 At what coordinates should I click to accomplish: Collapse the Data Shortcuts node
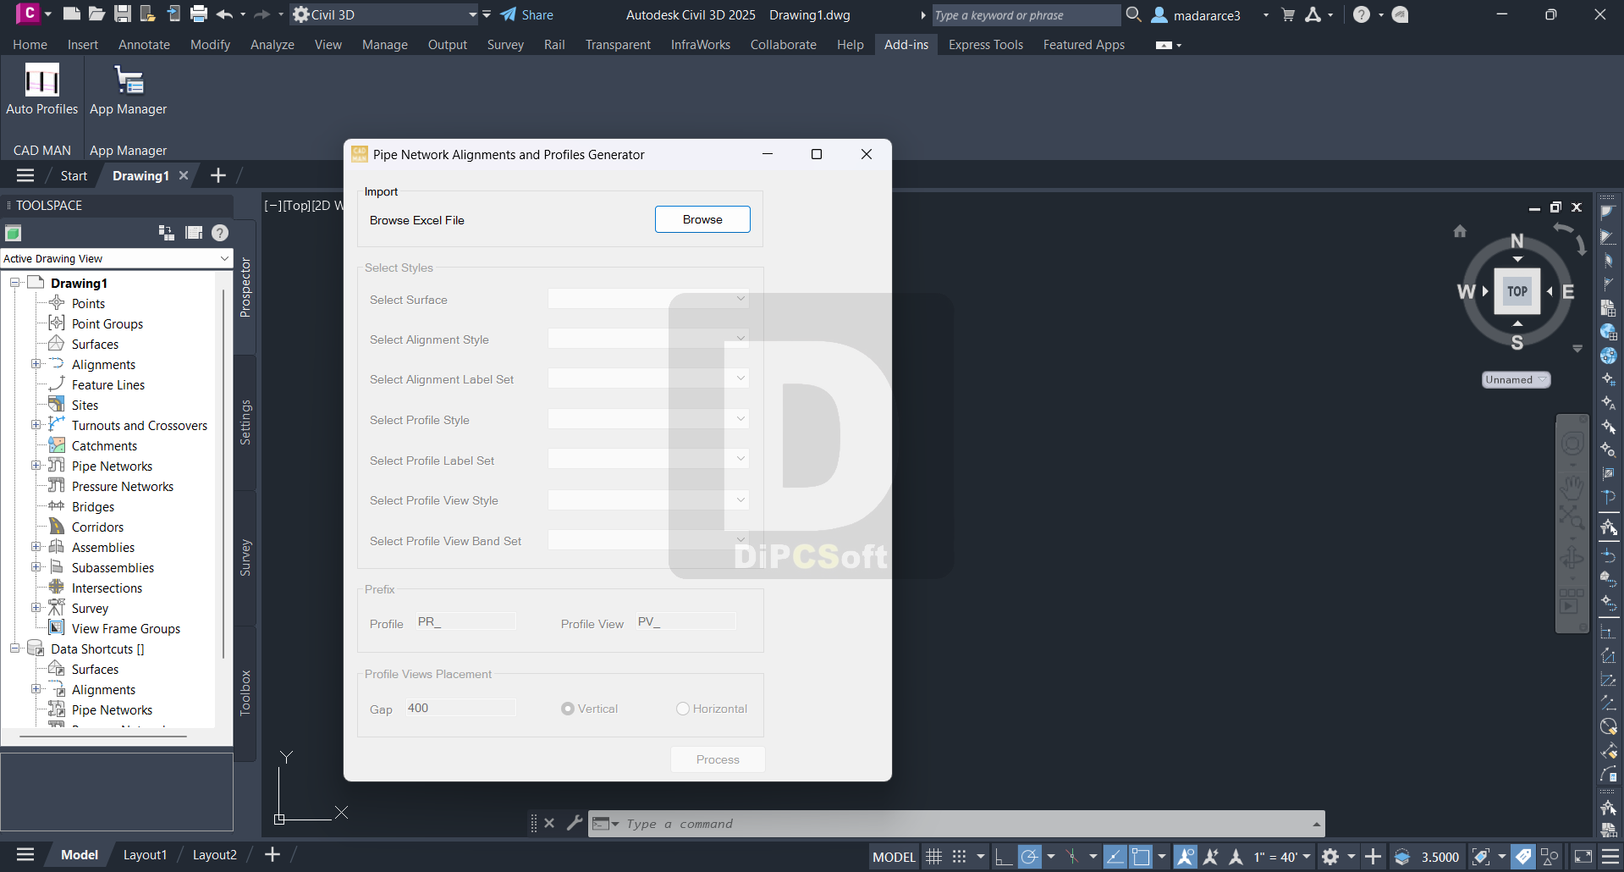click(x=15, y=648)
